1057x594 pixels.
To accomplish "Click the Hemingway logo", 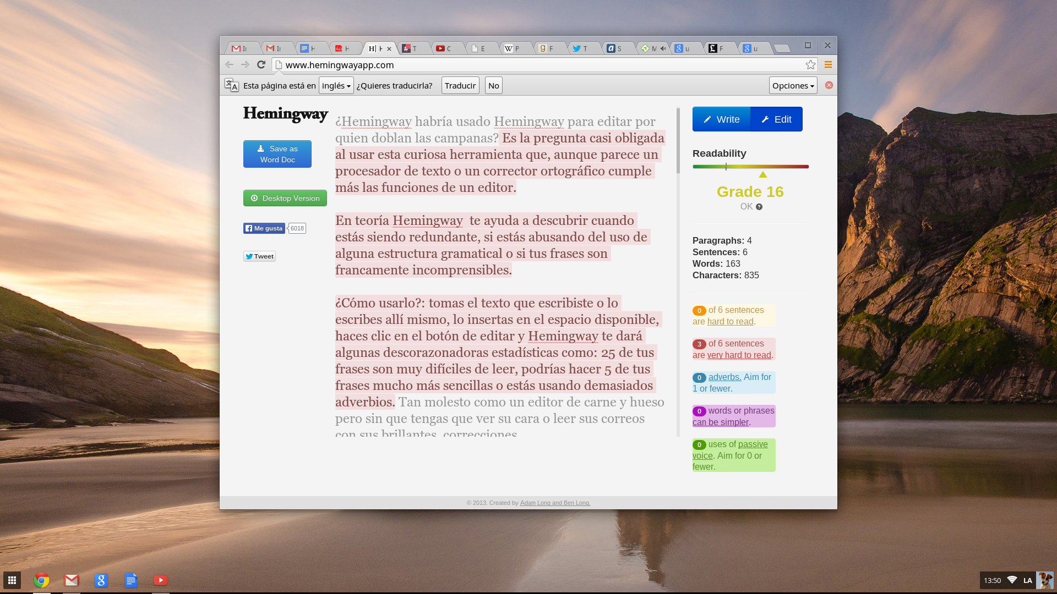I will (286, 114).
